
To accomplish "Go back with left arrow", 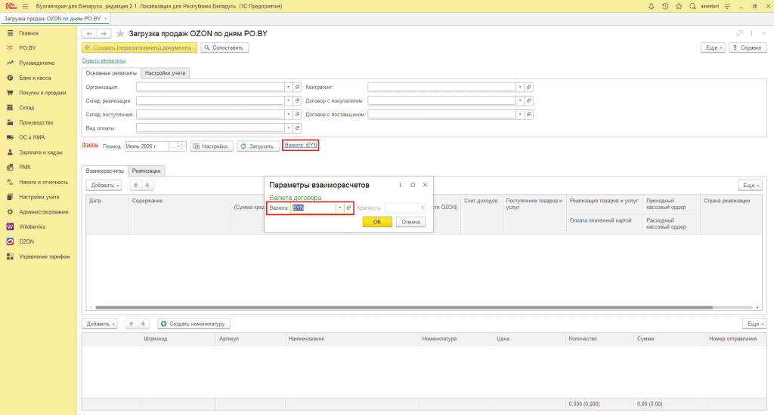I will point(89,33).
